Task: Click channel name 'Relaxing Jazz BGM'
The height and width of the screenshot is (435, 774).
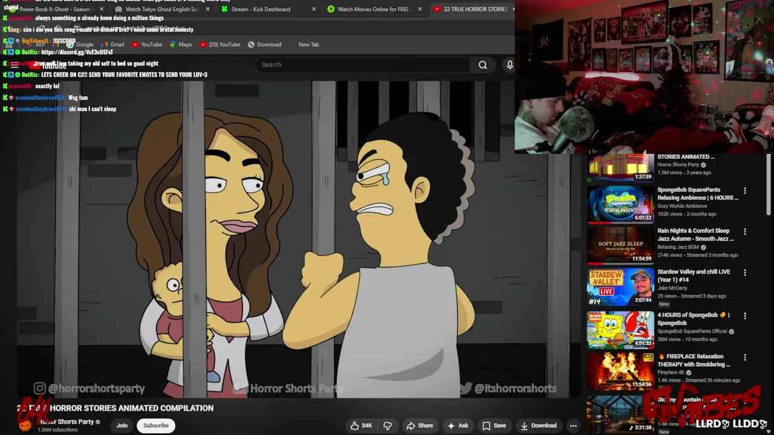Action: click(x=678, y=247)
